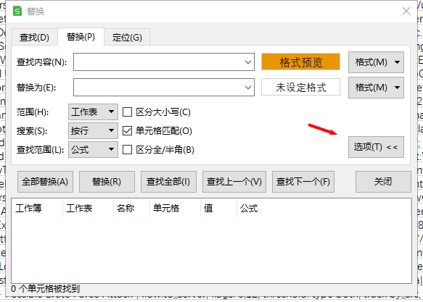Select the 替换(P) tab
Screen dimensions: 423x302
click(x=81, y=37)
